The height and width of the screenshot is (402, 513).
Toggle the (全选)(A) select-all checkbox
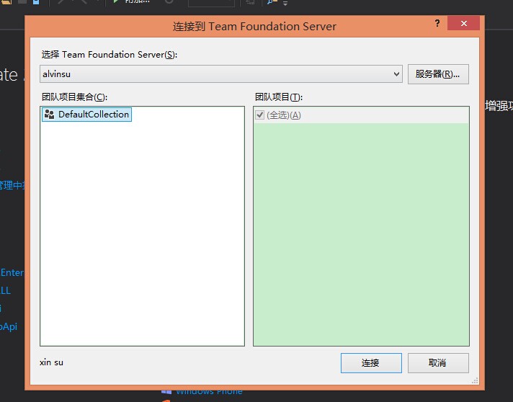click(x=260, y=115)
